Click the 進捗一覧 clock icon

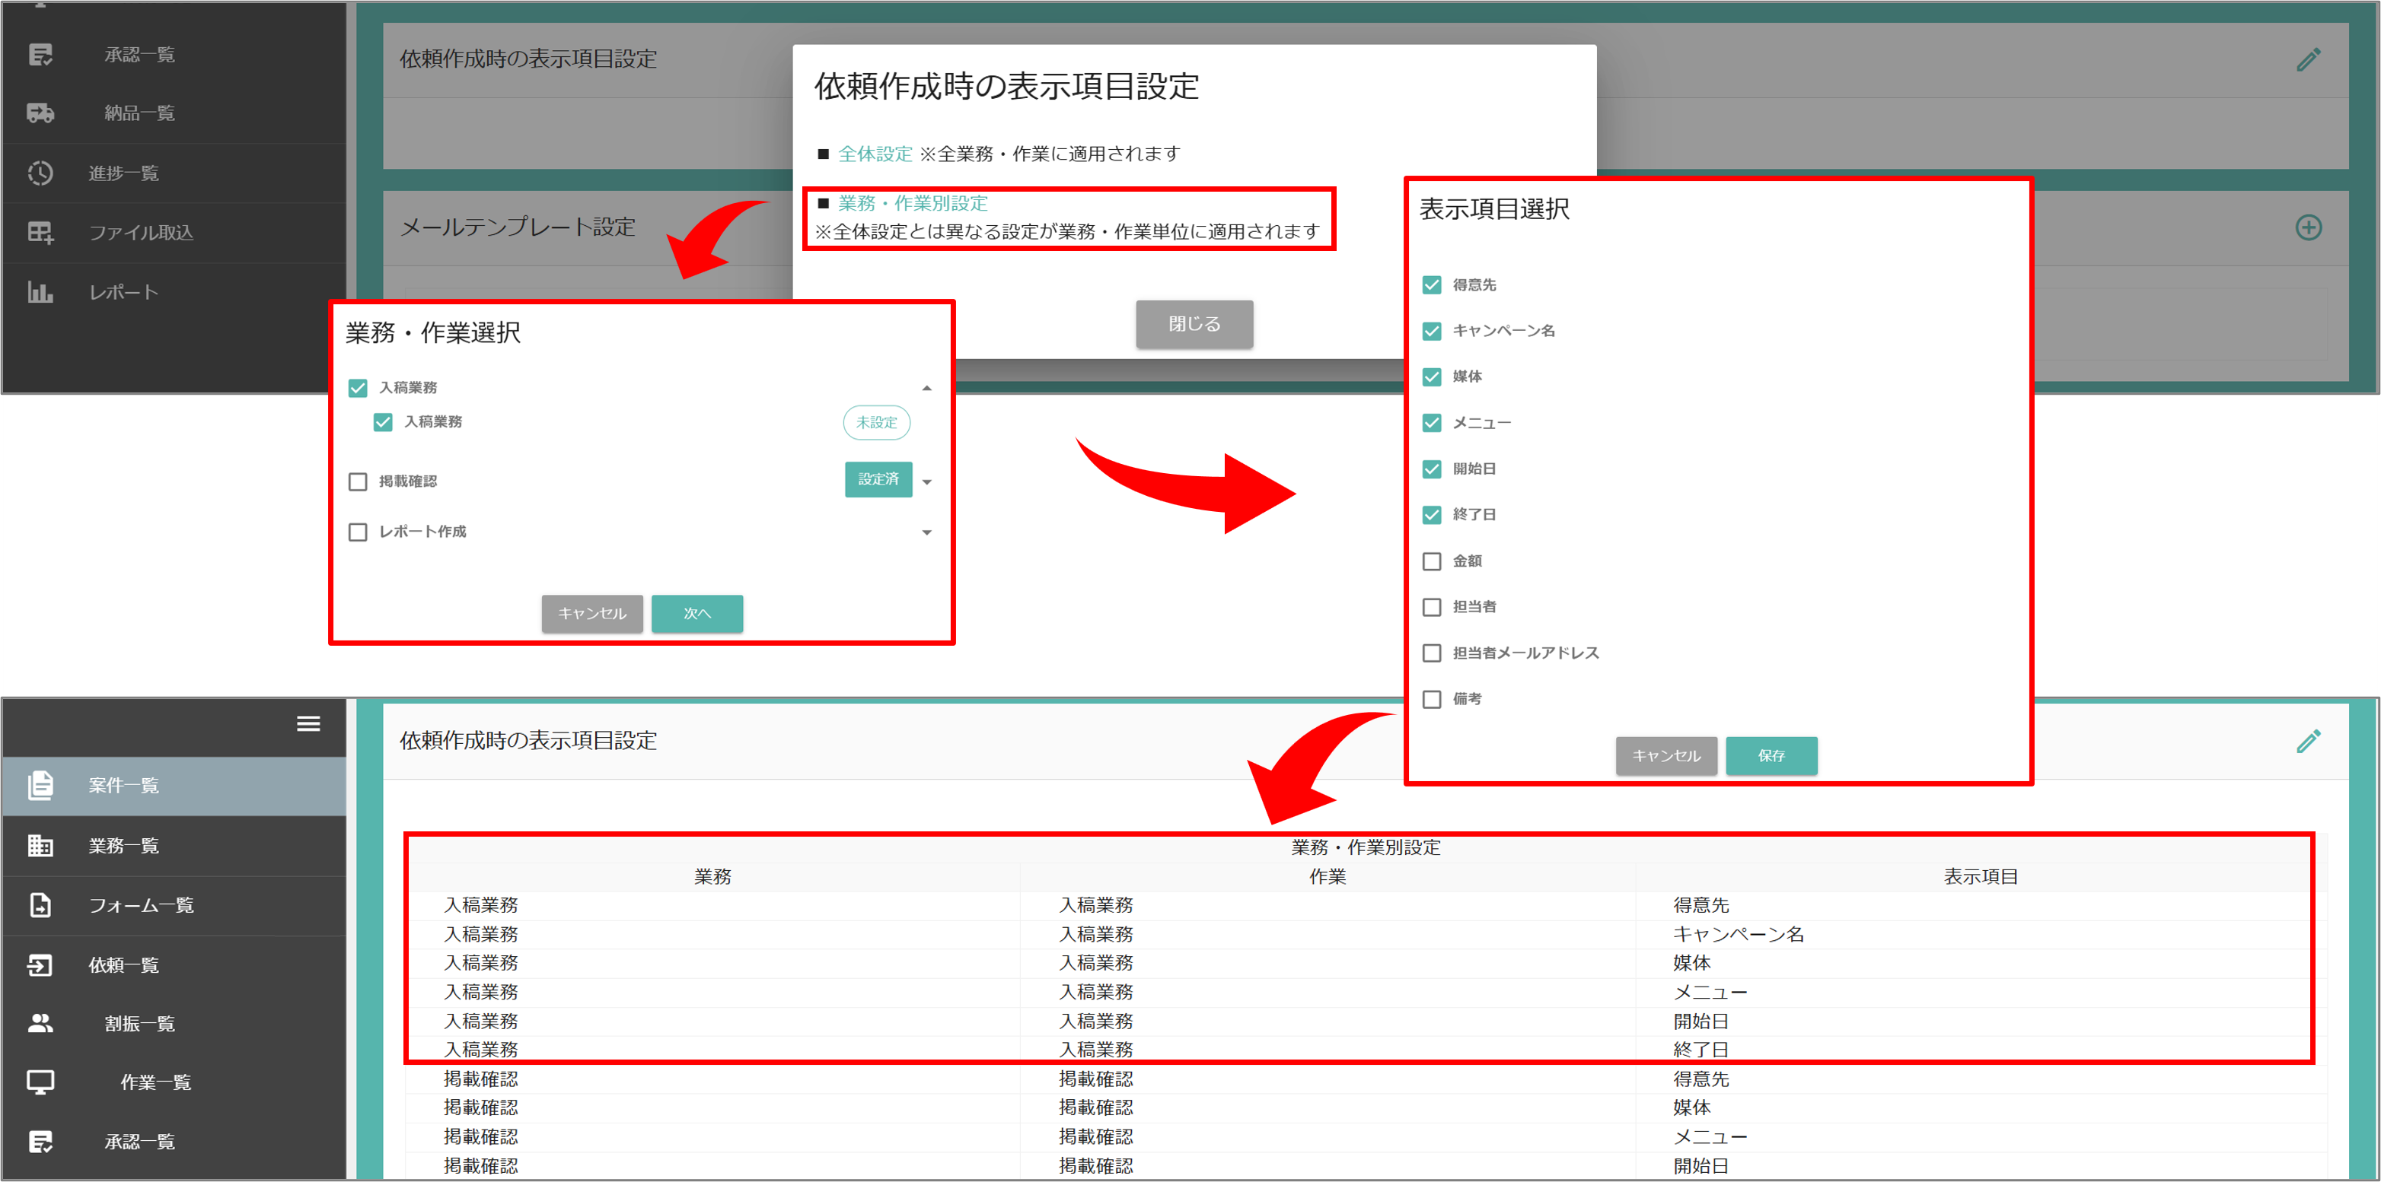pos(40,173)
